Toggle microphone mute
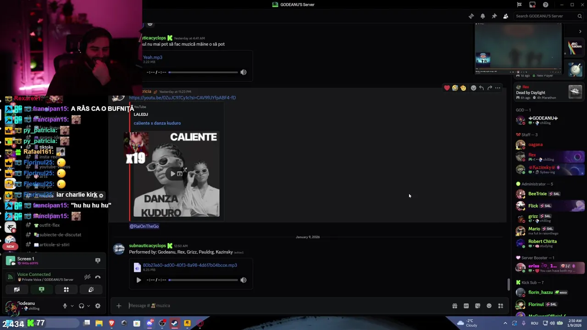The height and width of the screenshot is (330, 587). coord(65,306)
